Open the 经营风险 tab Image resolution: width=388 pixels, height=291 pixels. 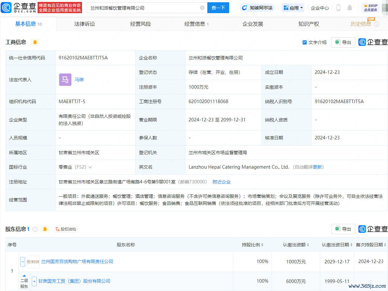(x=140, y=24)
